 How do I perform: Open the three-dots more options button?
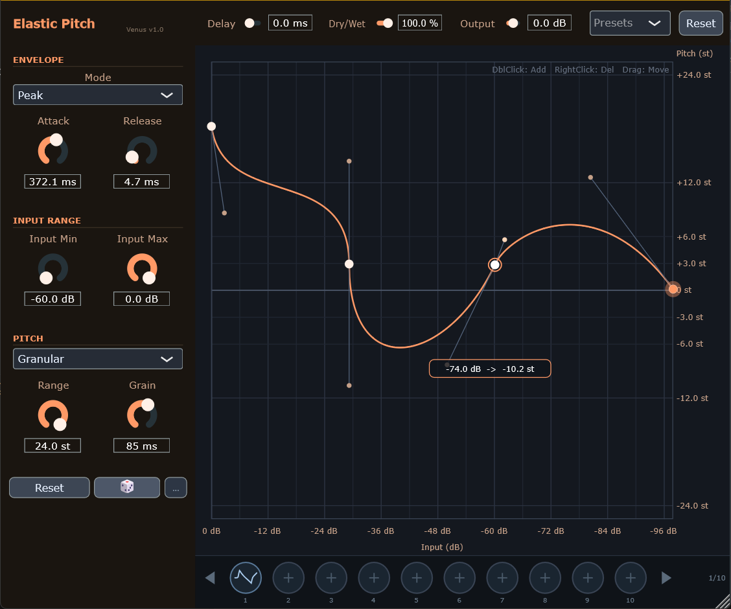[x=176, y=487]
